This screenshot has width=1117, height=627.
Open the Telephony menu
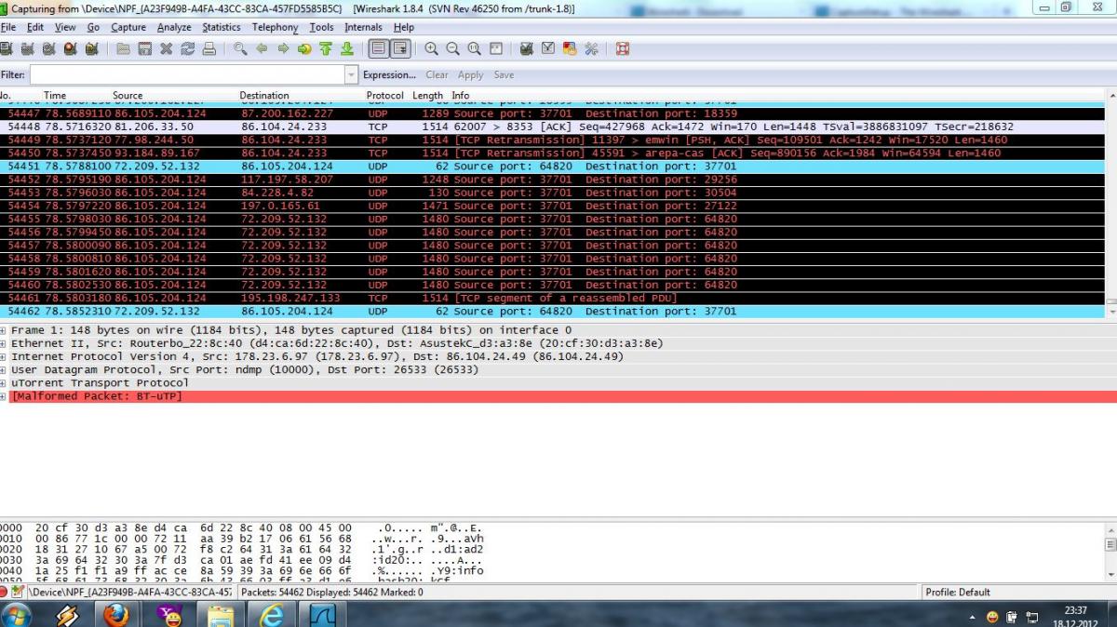(276, 27)
